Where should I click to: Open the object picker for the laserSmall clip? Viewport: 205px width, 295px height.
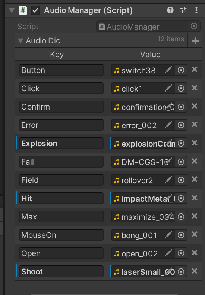point(181,272)
